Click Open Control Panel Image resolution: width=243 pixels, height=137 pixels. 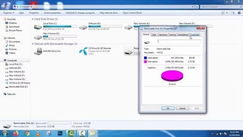pyautogui.click(x=132, y=13)
